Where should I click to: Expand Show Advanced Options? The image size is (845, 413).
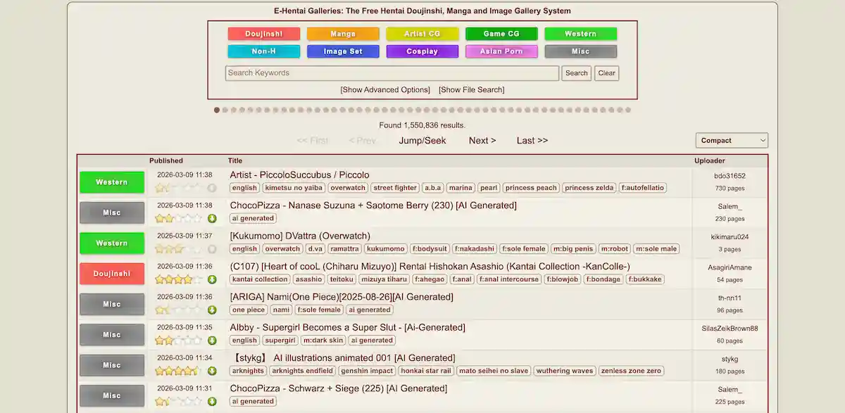pos(384,90)
